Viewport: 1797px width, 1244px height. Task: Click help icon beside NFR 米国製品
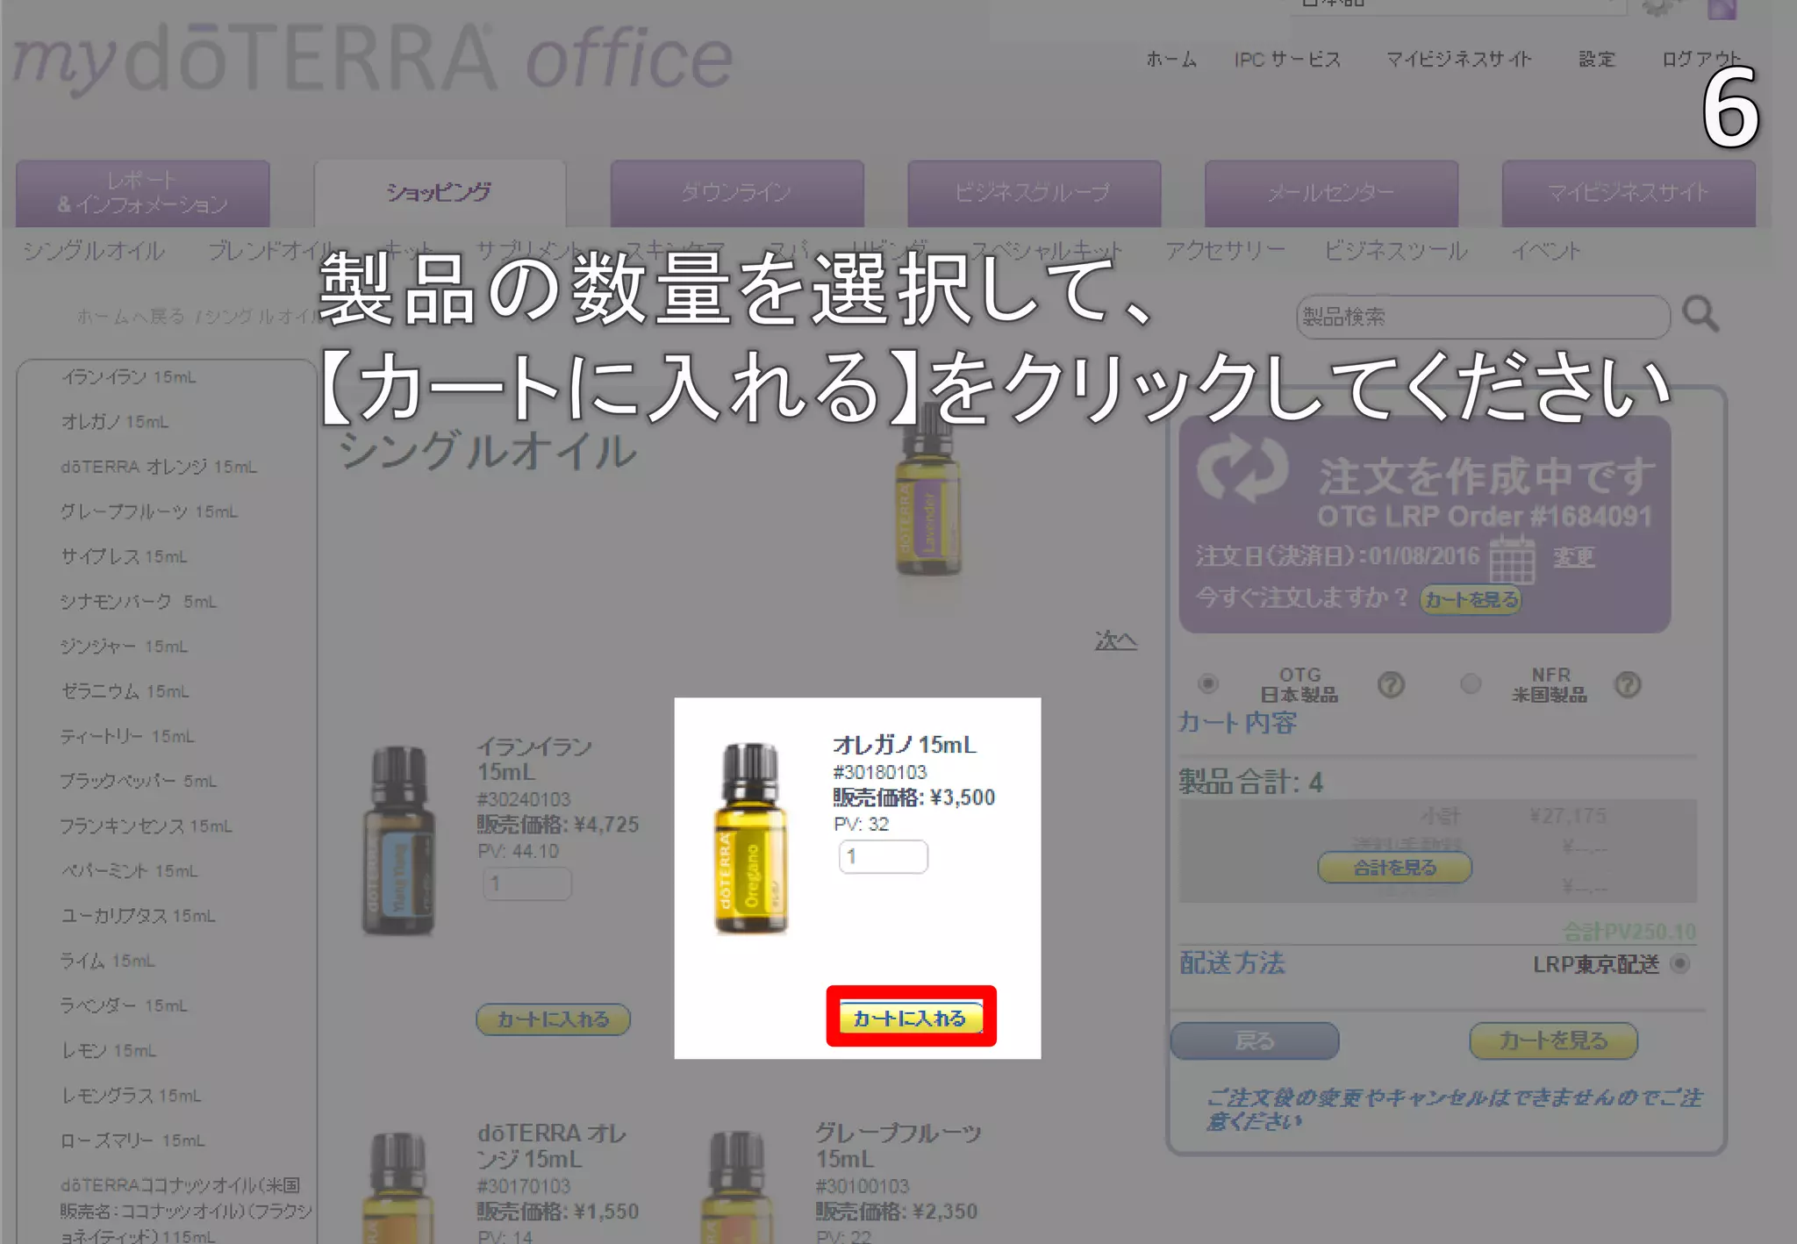point(1628,684)
